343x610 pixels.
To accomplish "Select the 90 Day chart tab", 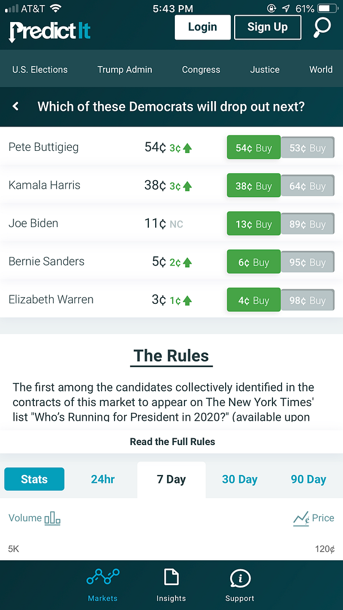I will click(x=308, y=479).
